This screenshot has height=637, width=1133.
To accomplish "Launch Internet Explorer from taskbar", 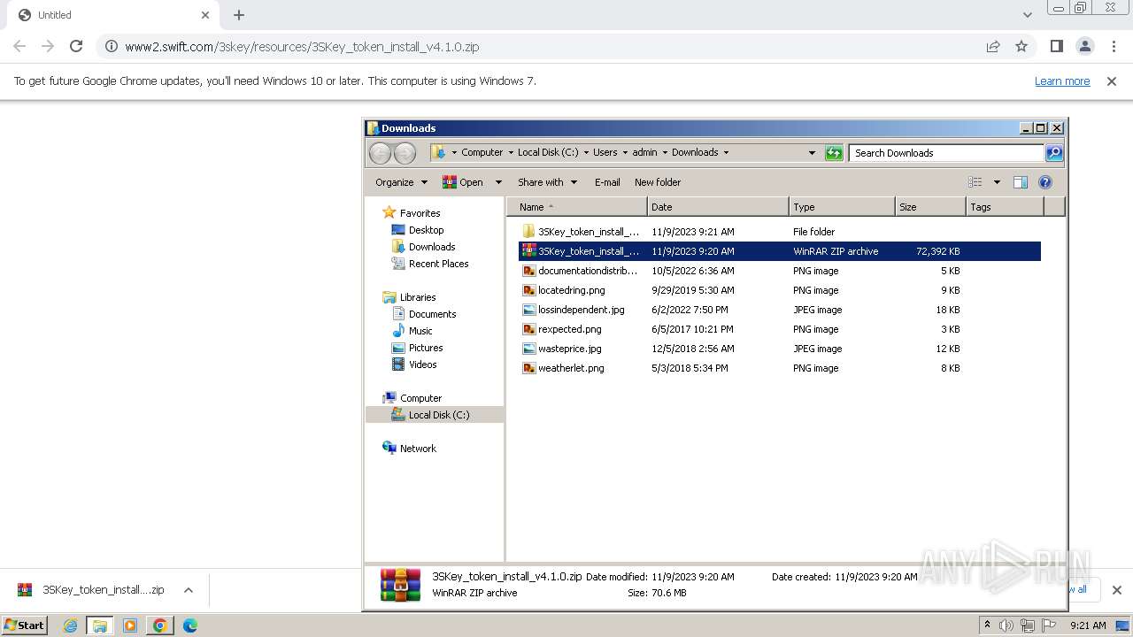I will click(71, 625).
